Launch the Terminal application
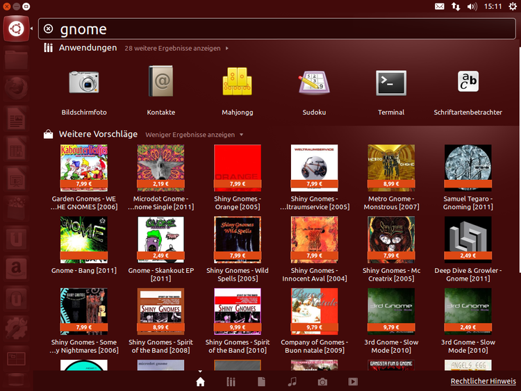This screenshot has height=391, width=521. (390, 83)
